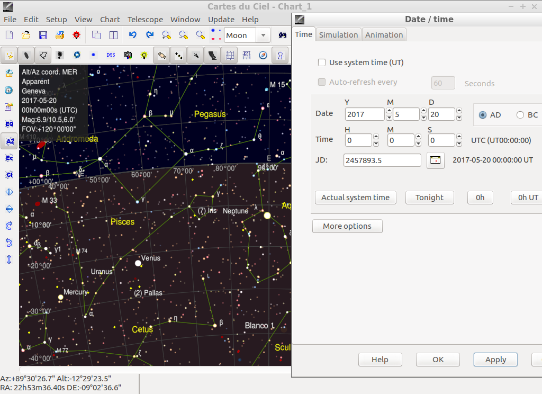Click the camera picture icon

pyautogui.click(x=128, y=56)
